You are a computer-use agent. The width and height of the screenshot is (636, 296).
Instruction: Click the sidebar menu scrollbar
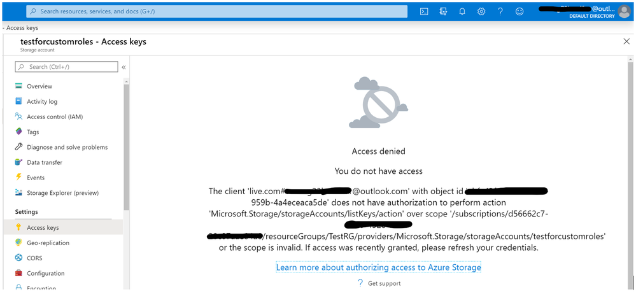click(x=126, y=146)
